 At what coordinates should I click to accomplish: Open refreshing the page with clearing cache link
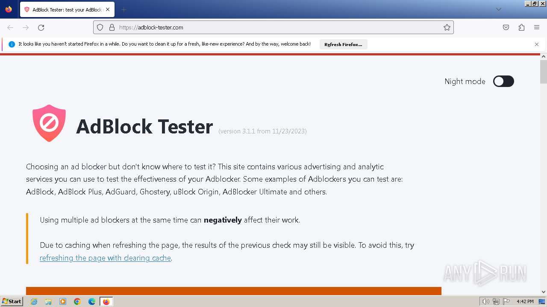coord(105,258)
